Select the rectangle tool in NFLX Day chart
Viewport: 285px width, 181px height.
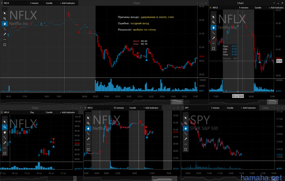tap(5, 153)
